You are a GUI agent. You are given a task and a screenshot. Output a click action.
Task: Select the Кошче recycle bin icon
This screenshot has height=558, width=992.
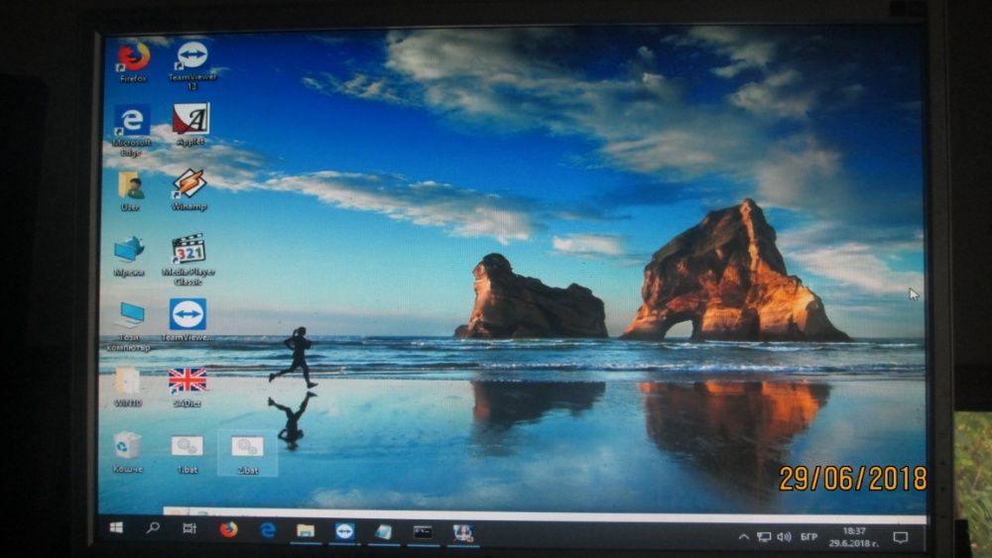tap(128, 452)
